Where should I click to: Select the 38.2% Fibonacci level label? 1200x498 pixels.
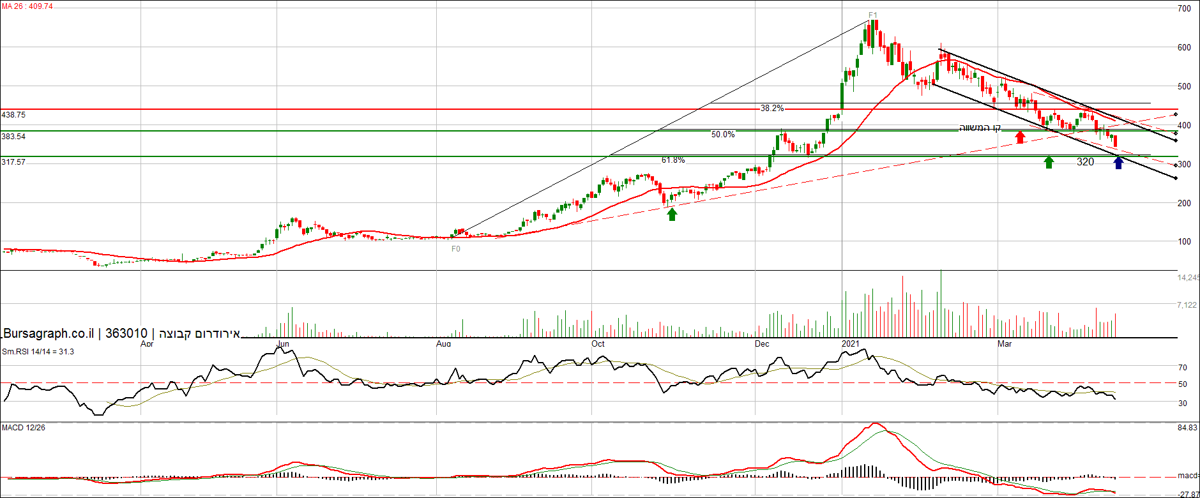[x=772, y=109]
